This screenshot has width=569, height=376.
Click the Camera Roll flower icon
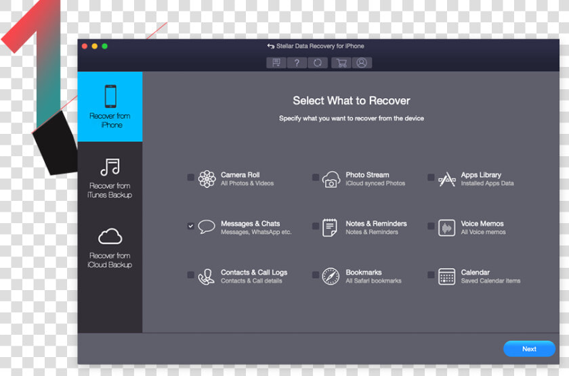coord(207,179)
